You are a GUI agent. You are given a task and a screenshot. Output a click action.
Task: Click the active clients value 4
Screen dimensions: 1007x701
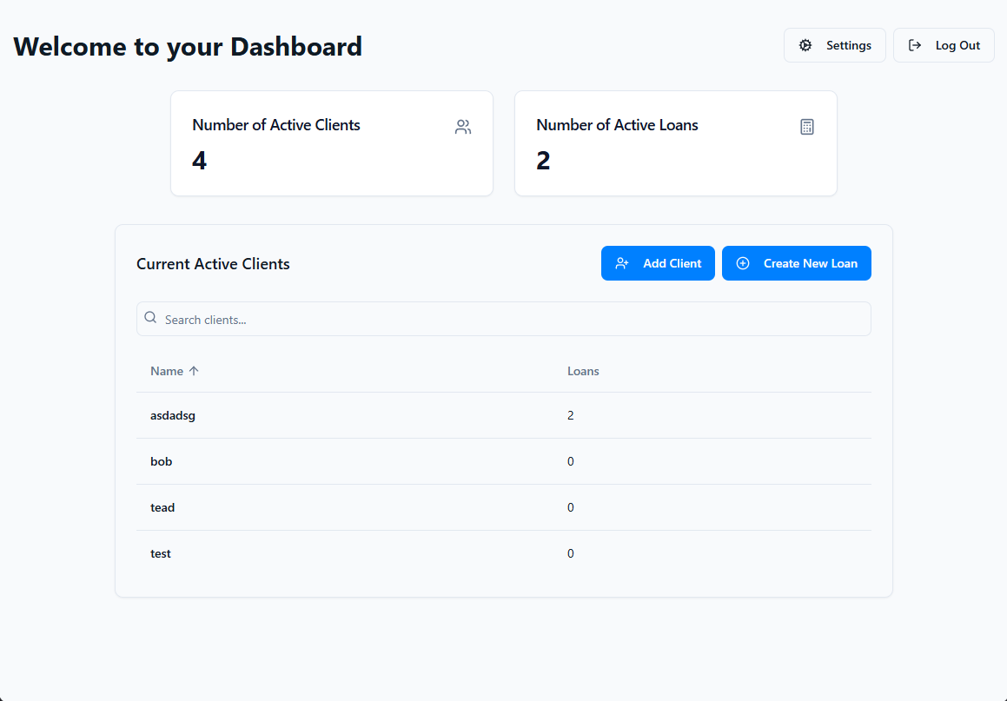(x=199, y=161)
